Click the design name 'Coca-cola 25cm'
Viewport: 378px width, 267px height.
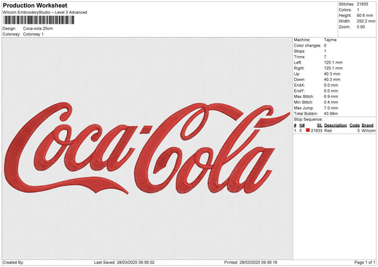tap(38, 28)
